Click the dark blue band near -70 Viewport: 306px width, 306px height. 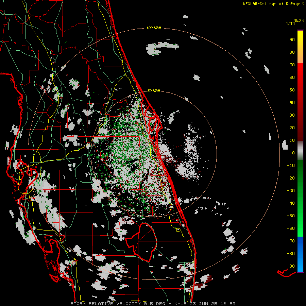coord(300,242)
